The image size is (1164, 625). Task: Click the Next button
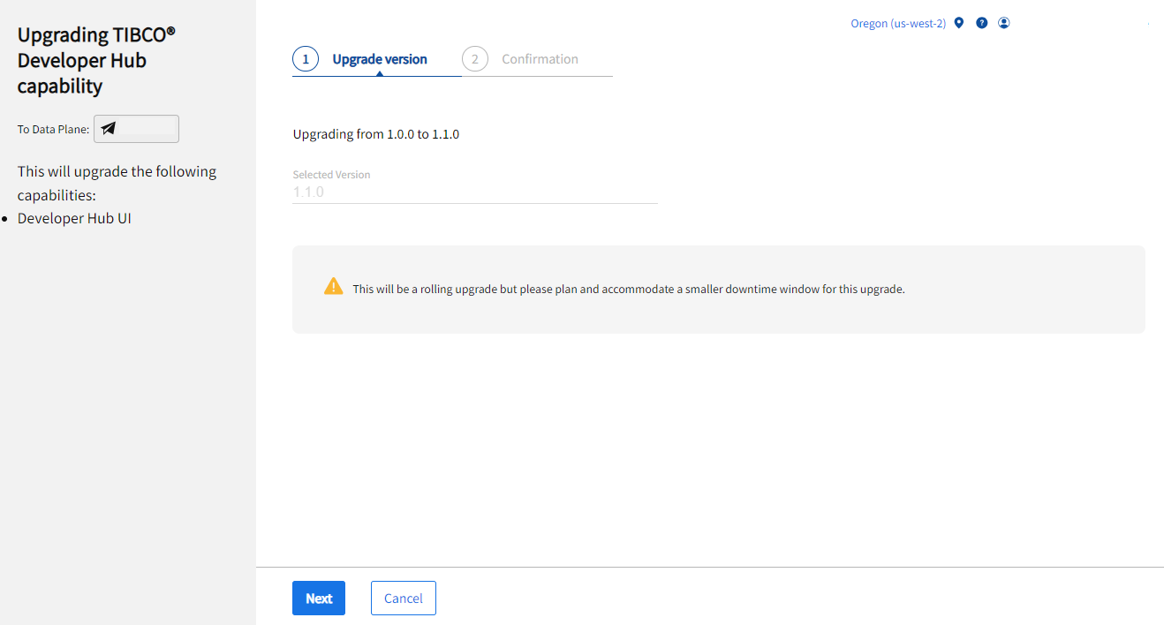319,598
